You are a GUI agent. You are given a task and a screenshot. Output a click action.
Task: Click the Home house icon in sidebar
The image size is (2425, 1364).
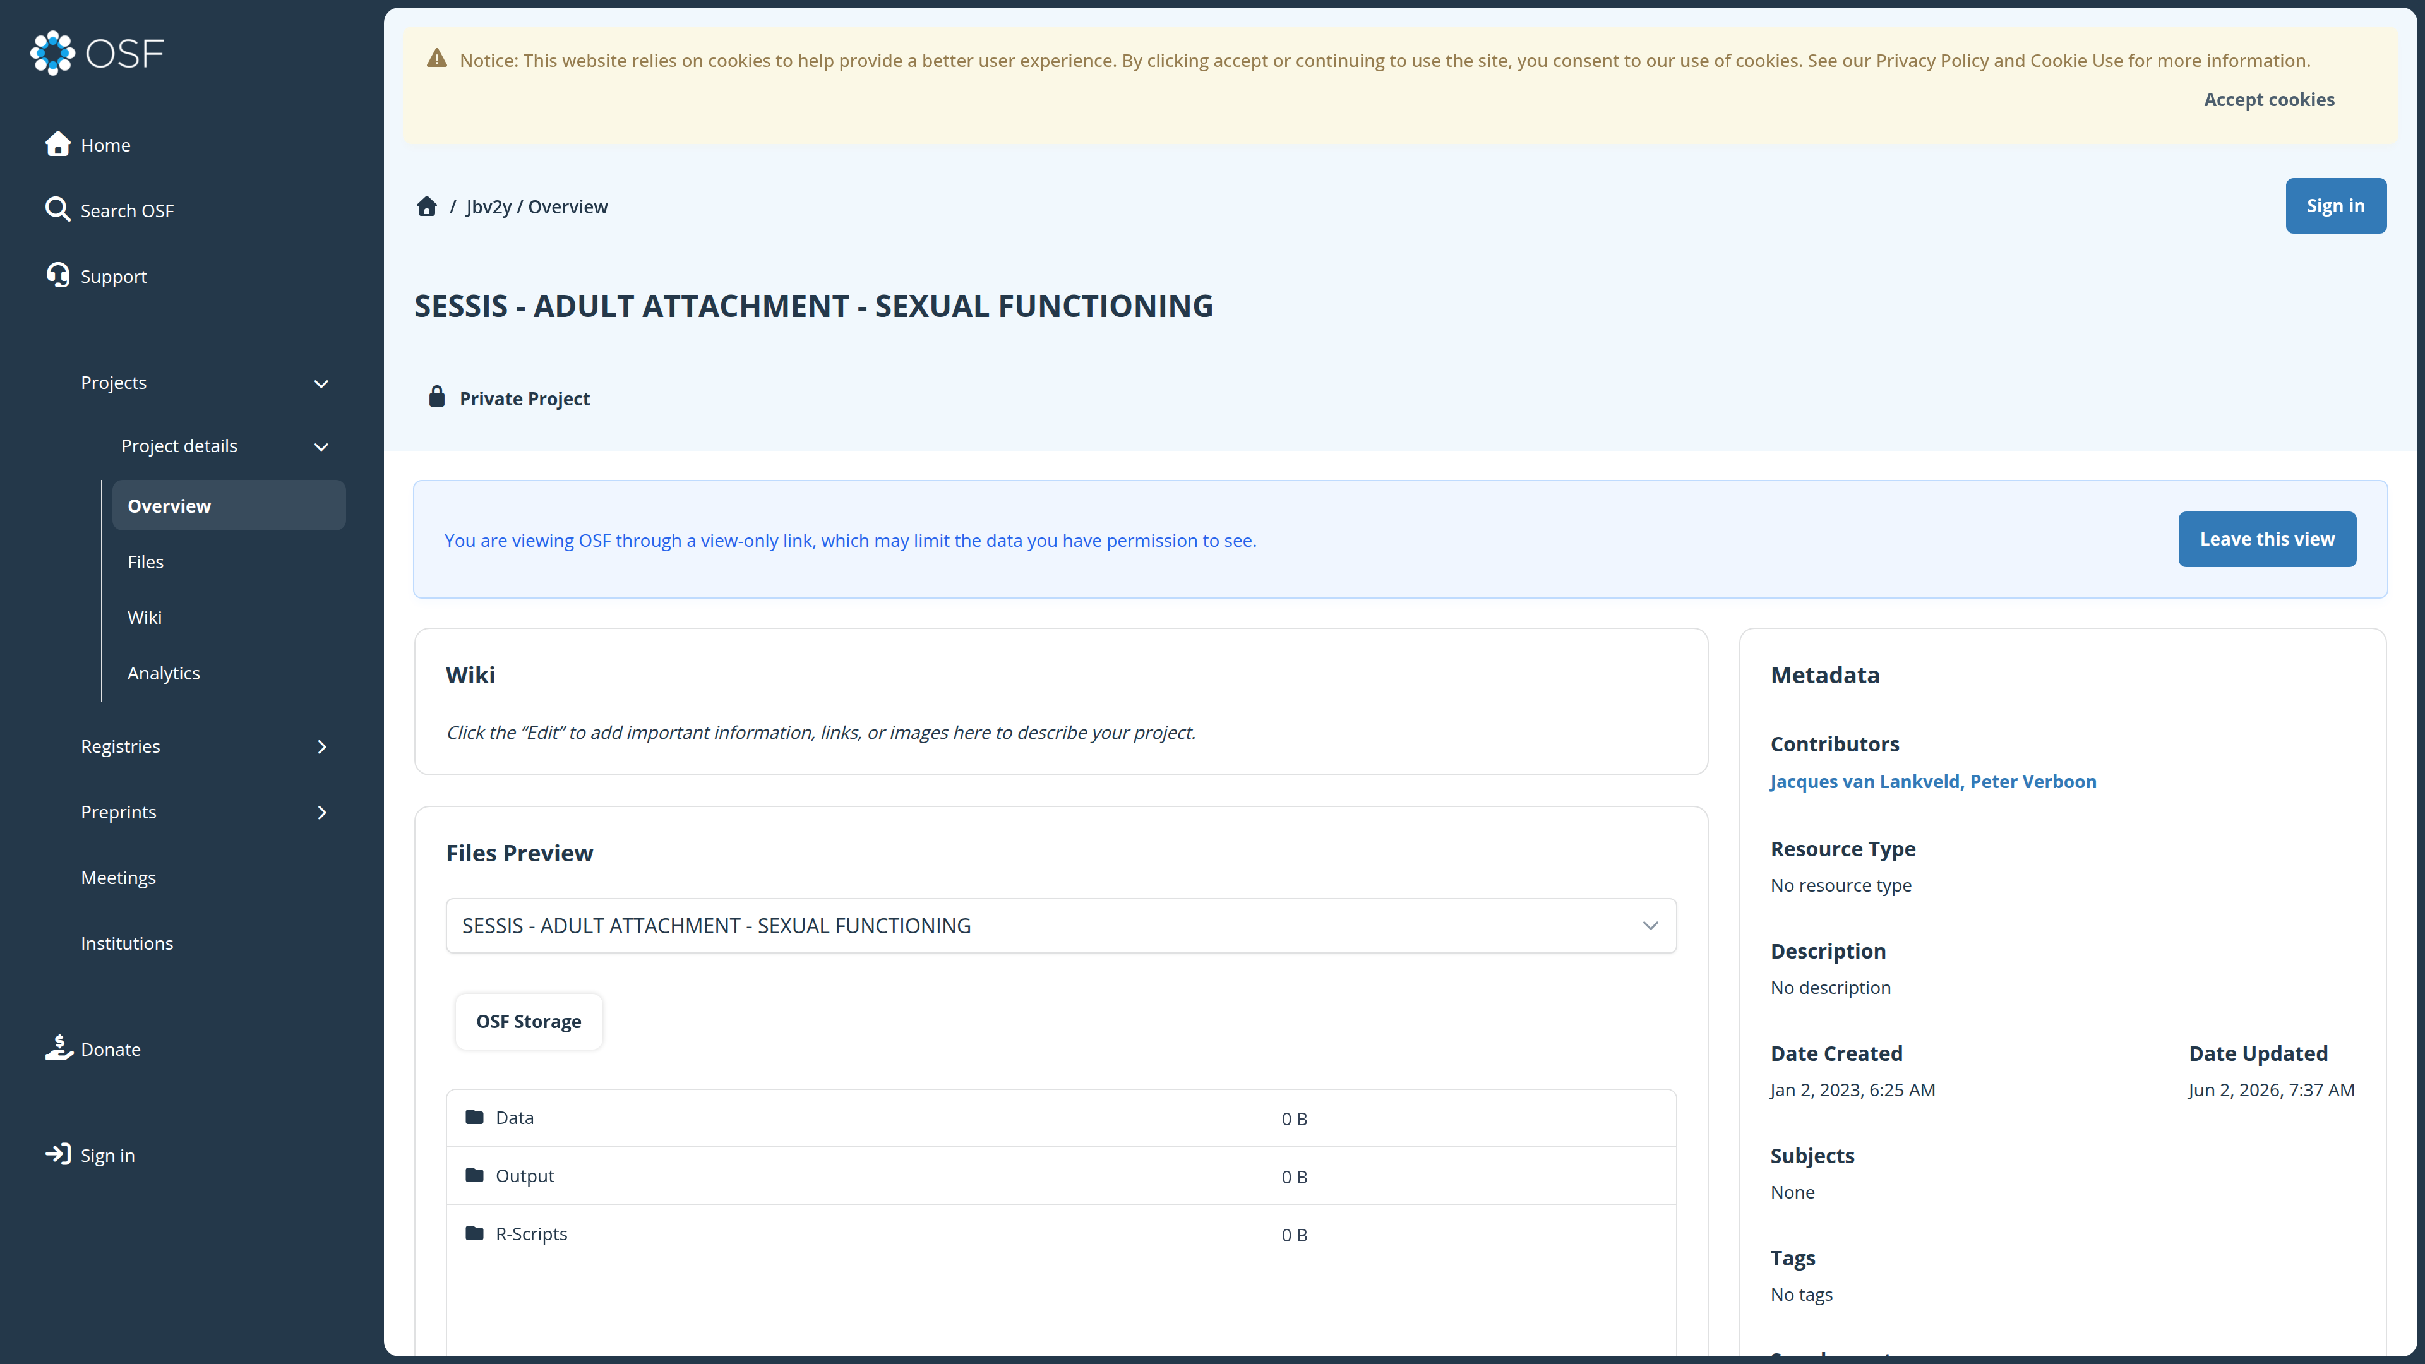click(57, 144)
